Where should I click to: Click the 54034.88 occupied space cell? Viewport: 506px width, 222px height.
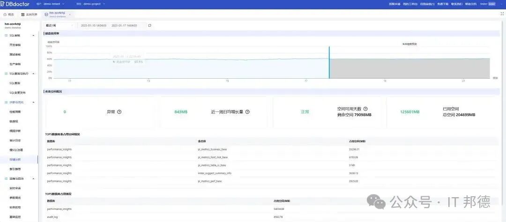point(278,209)
